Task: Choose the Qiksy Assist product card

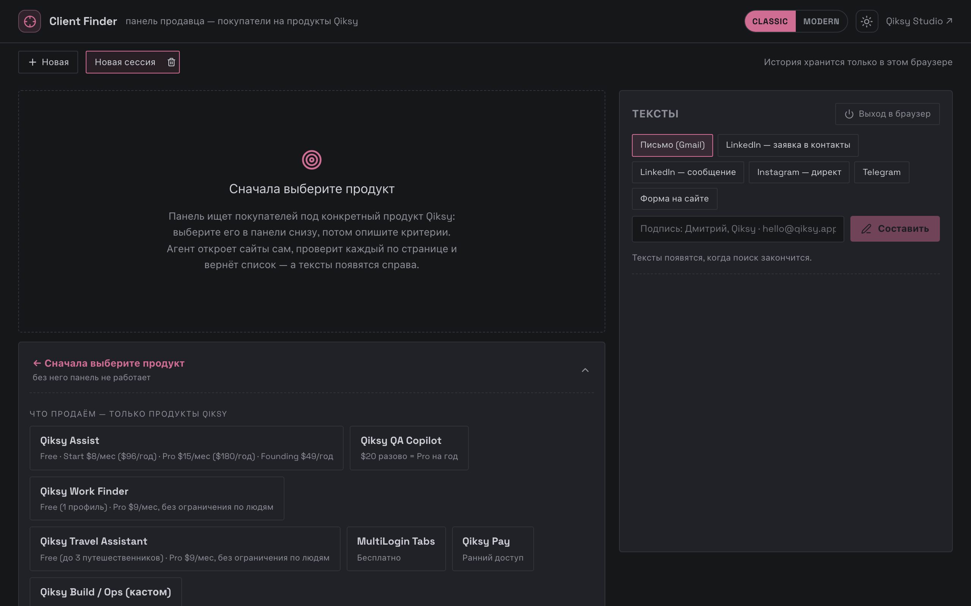Action: click(x=187, y=448)
